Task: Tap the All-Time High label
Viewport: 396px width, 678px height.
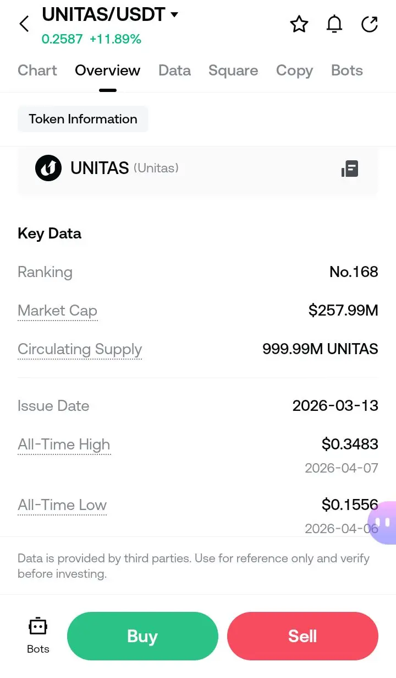Action: [64, 444]
